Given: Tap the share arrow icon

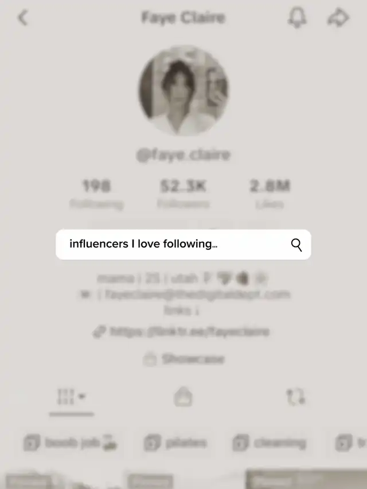Looking at the screenshot, I should click(338, 18).
